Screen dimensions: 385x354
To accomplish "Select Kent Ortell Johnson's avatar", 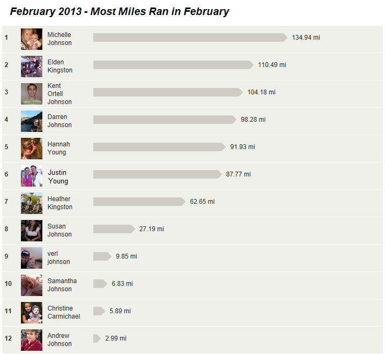I will (32, 94).
